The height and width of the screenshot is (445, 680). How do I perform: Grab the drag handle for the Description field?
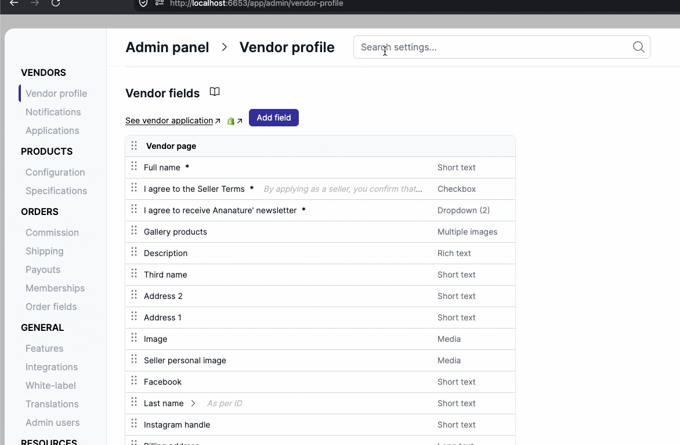pyautogui.click(x=134, y=253)
